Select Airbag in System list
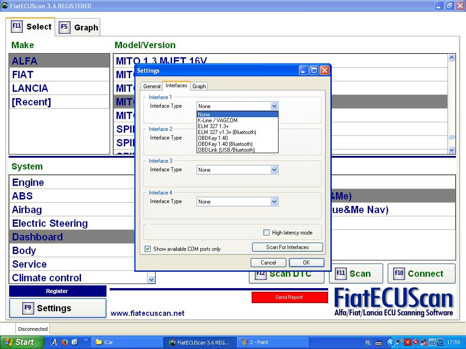Image resolution: width=466 pixels, height=349 pixels. click(72, 209)
